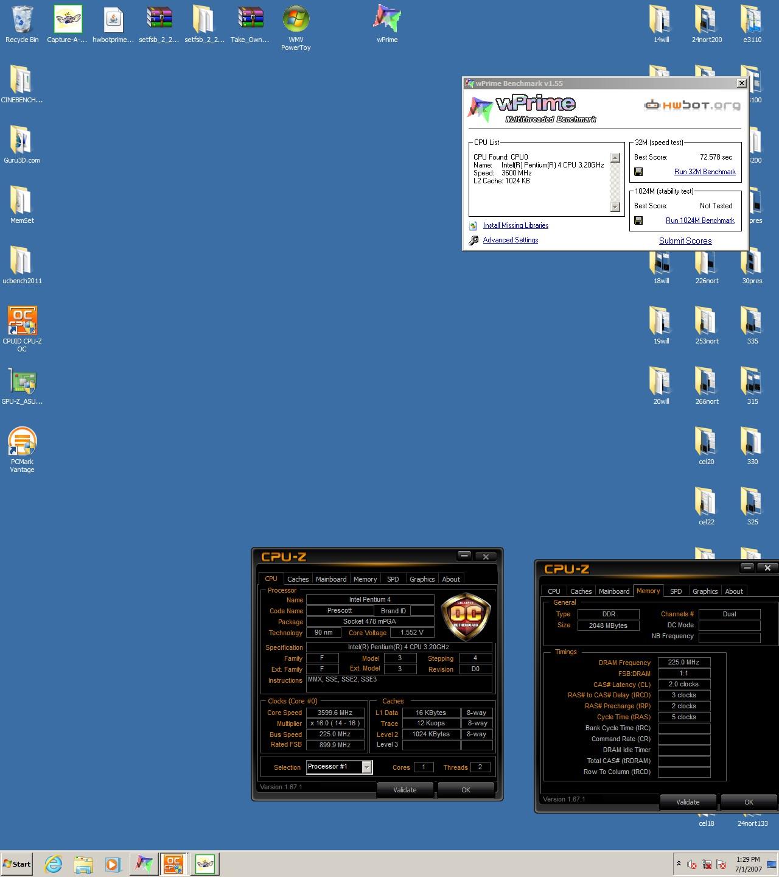
Task: Open Windows Explorer from taskbar
Action: coord(83,864)
